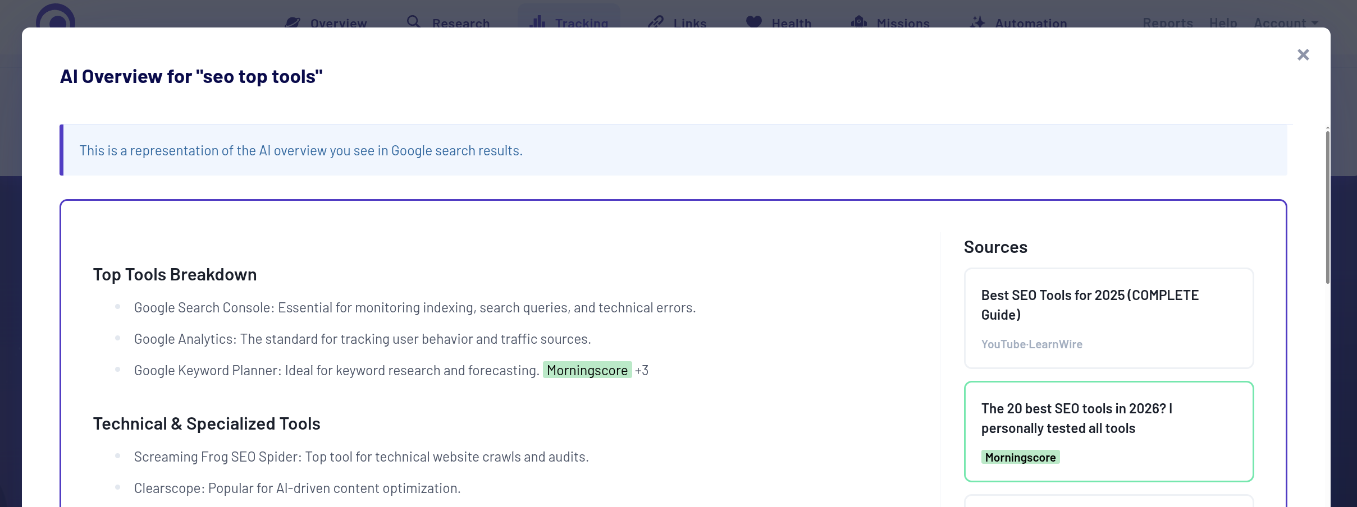Click the +3 additional sources indicator

click(642, 370)
